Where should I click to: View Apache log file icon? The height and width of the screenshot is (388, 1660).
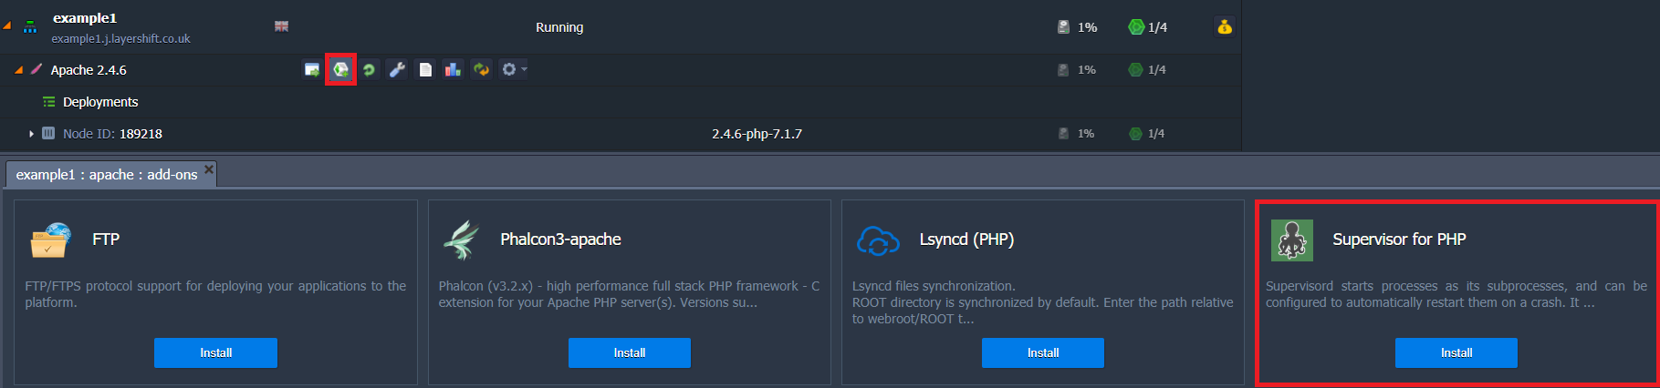click(x=425, y=69)
